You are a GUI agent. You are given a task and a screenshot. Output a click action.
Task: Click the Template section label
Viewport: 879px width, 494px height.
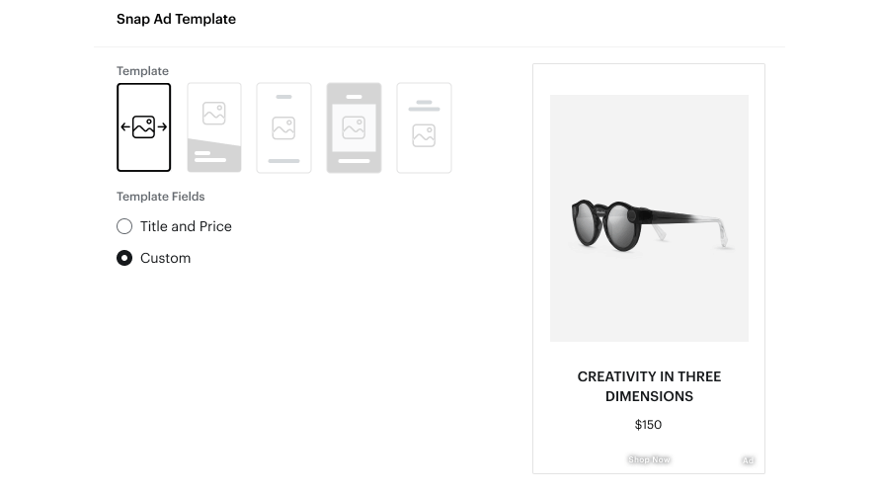coord(142,71)
